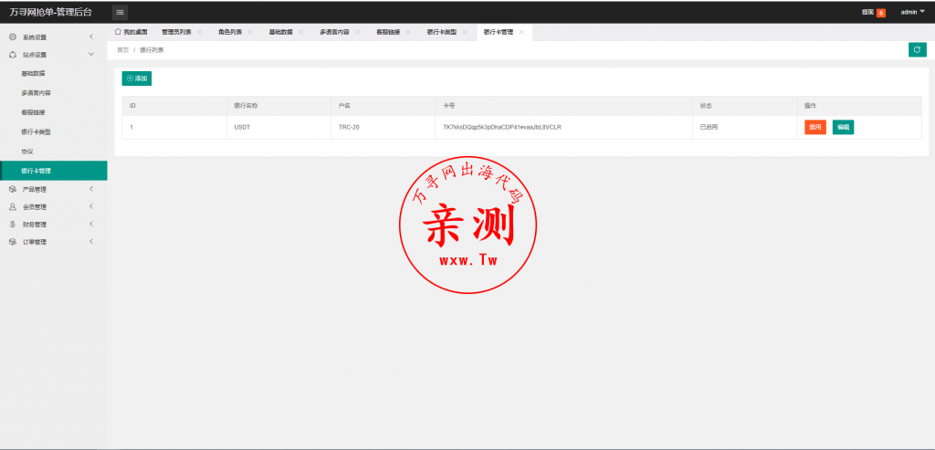Close the 管理员列表 tab
The height and width of the screenshot is (450, 935).
199,32
